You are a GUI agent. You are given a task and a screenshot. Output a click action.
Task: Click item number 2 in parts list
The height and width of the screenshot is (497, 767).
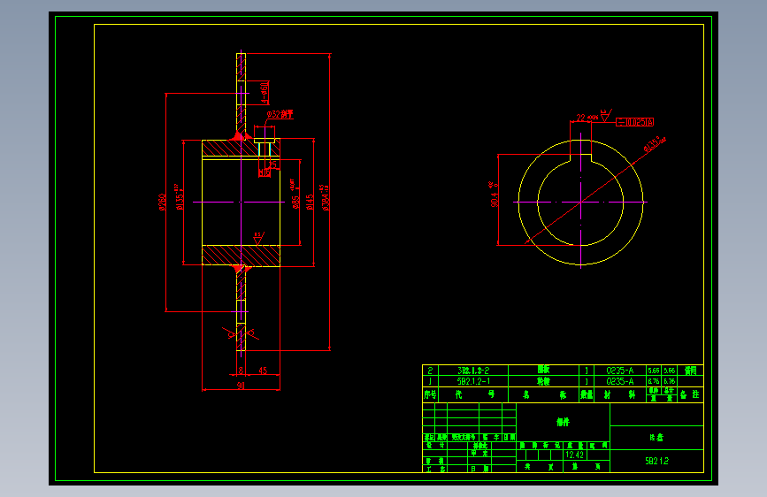pyautogui.click(x=430, y=371)
